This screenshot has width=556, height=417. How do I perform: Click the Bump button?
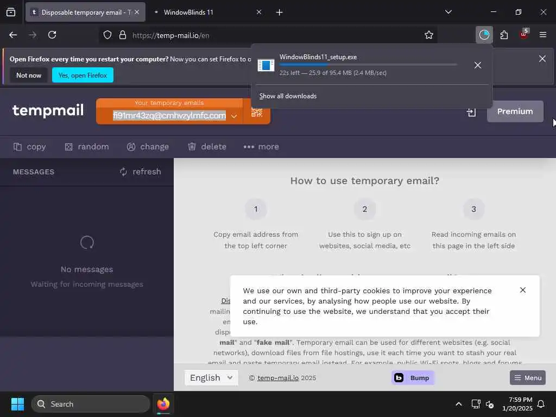pyautogui.click(x=413, y=378)
